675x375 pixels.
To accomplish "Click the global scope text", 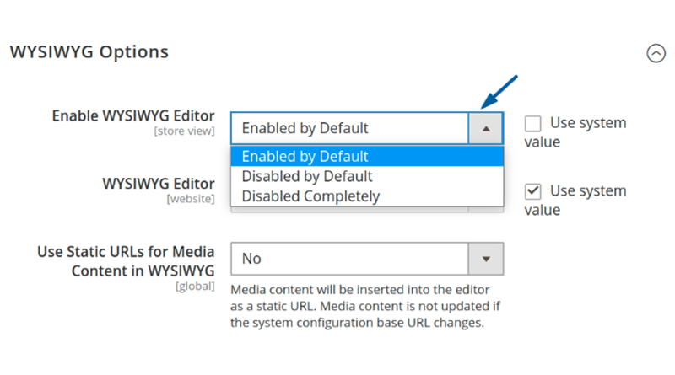I will 195,286.
